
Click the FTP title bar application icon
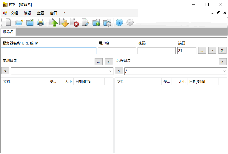click(5, 5)
